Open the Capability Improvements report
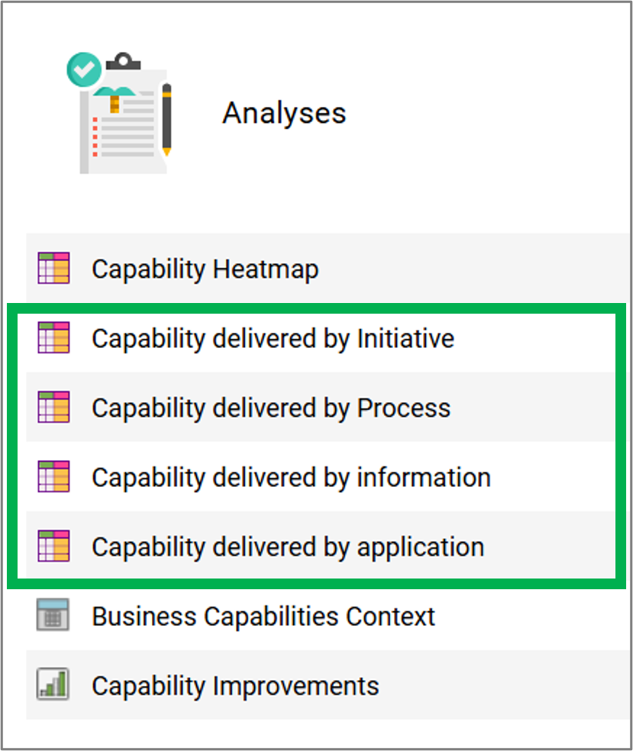Viewport: 633px width, 751px height. [235, 686]
